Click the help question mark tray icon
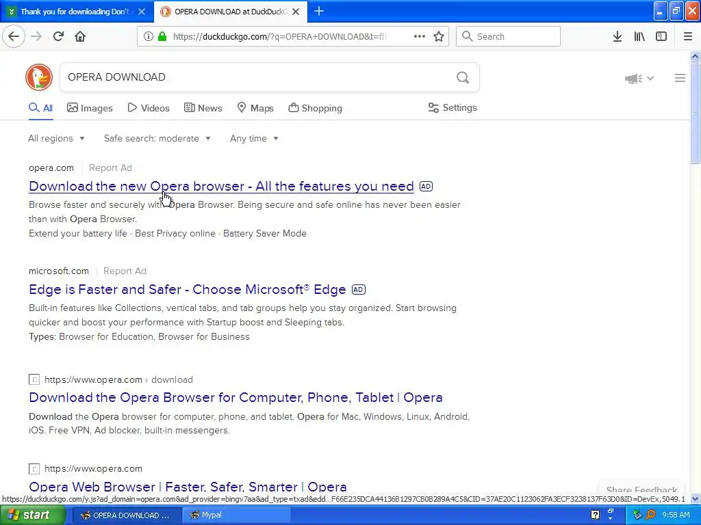This screenshot has height=525, width=701. tap(595, 515)
